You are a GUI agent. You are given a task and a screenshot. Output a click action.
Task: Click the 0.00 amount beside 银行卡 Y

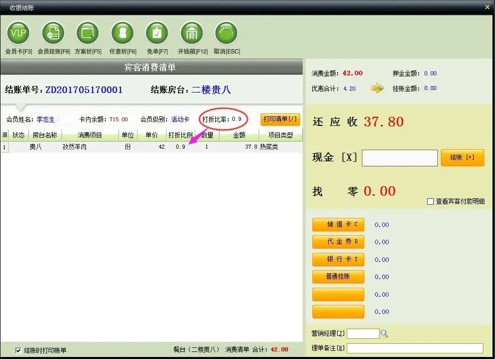382,259
